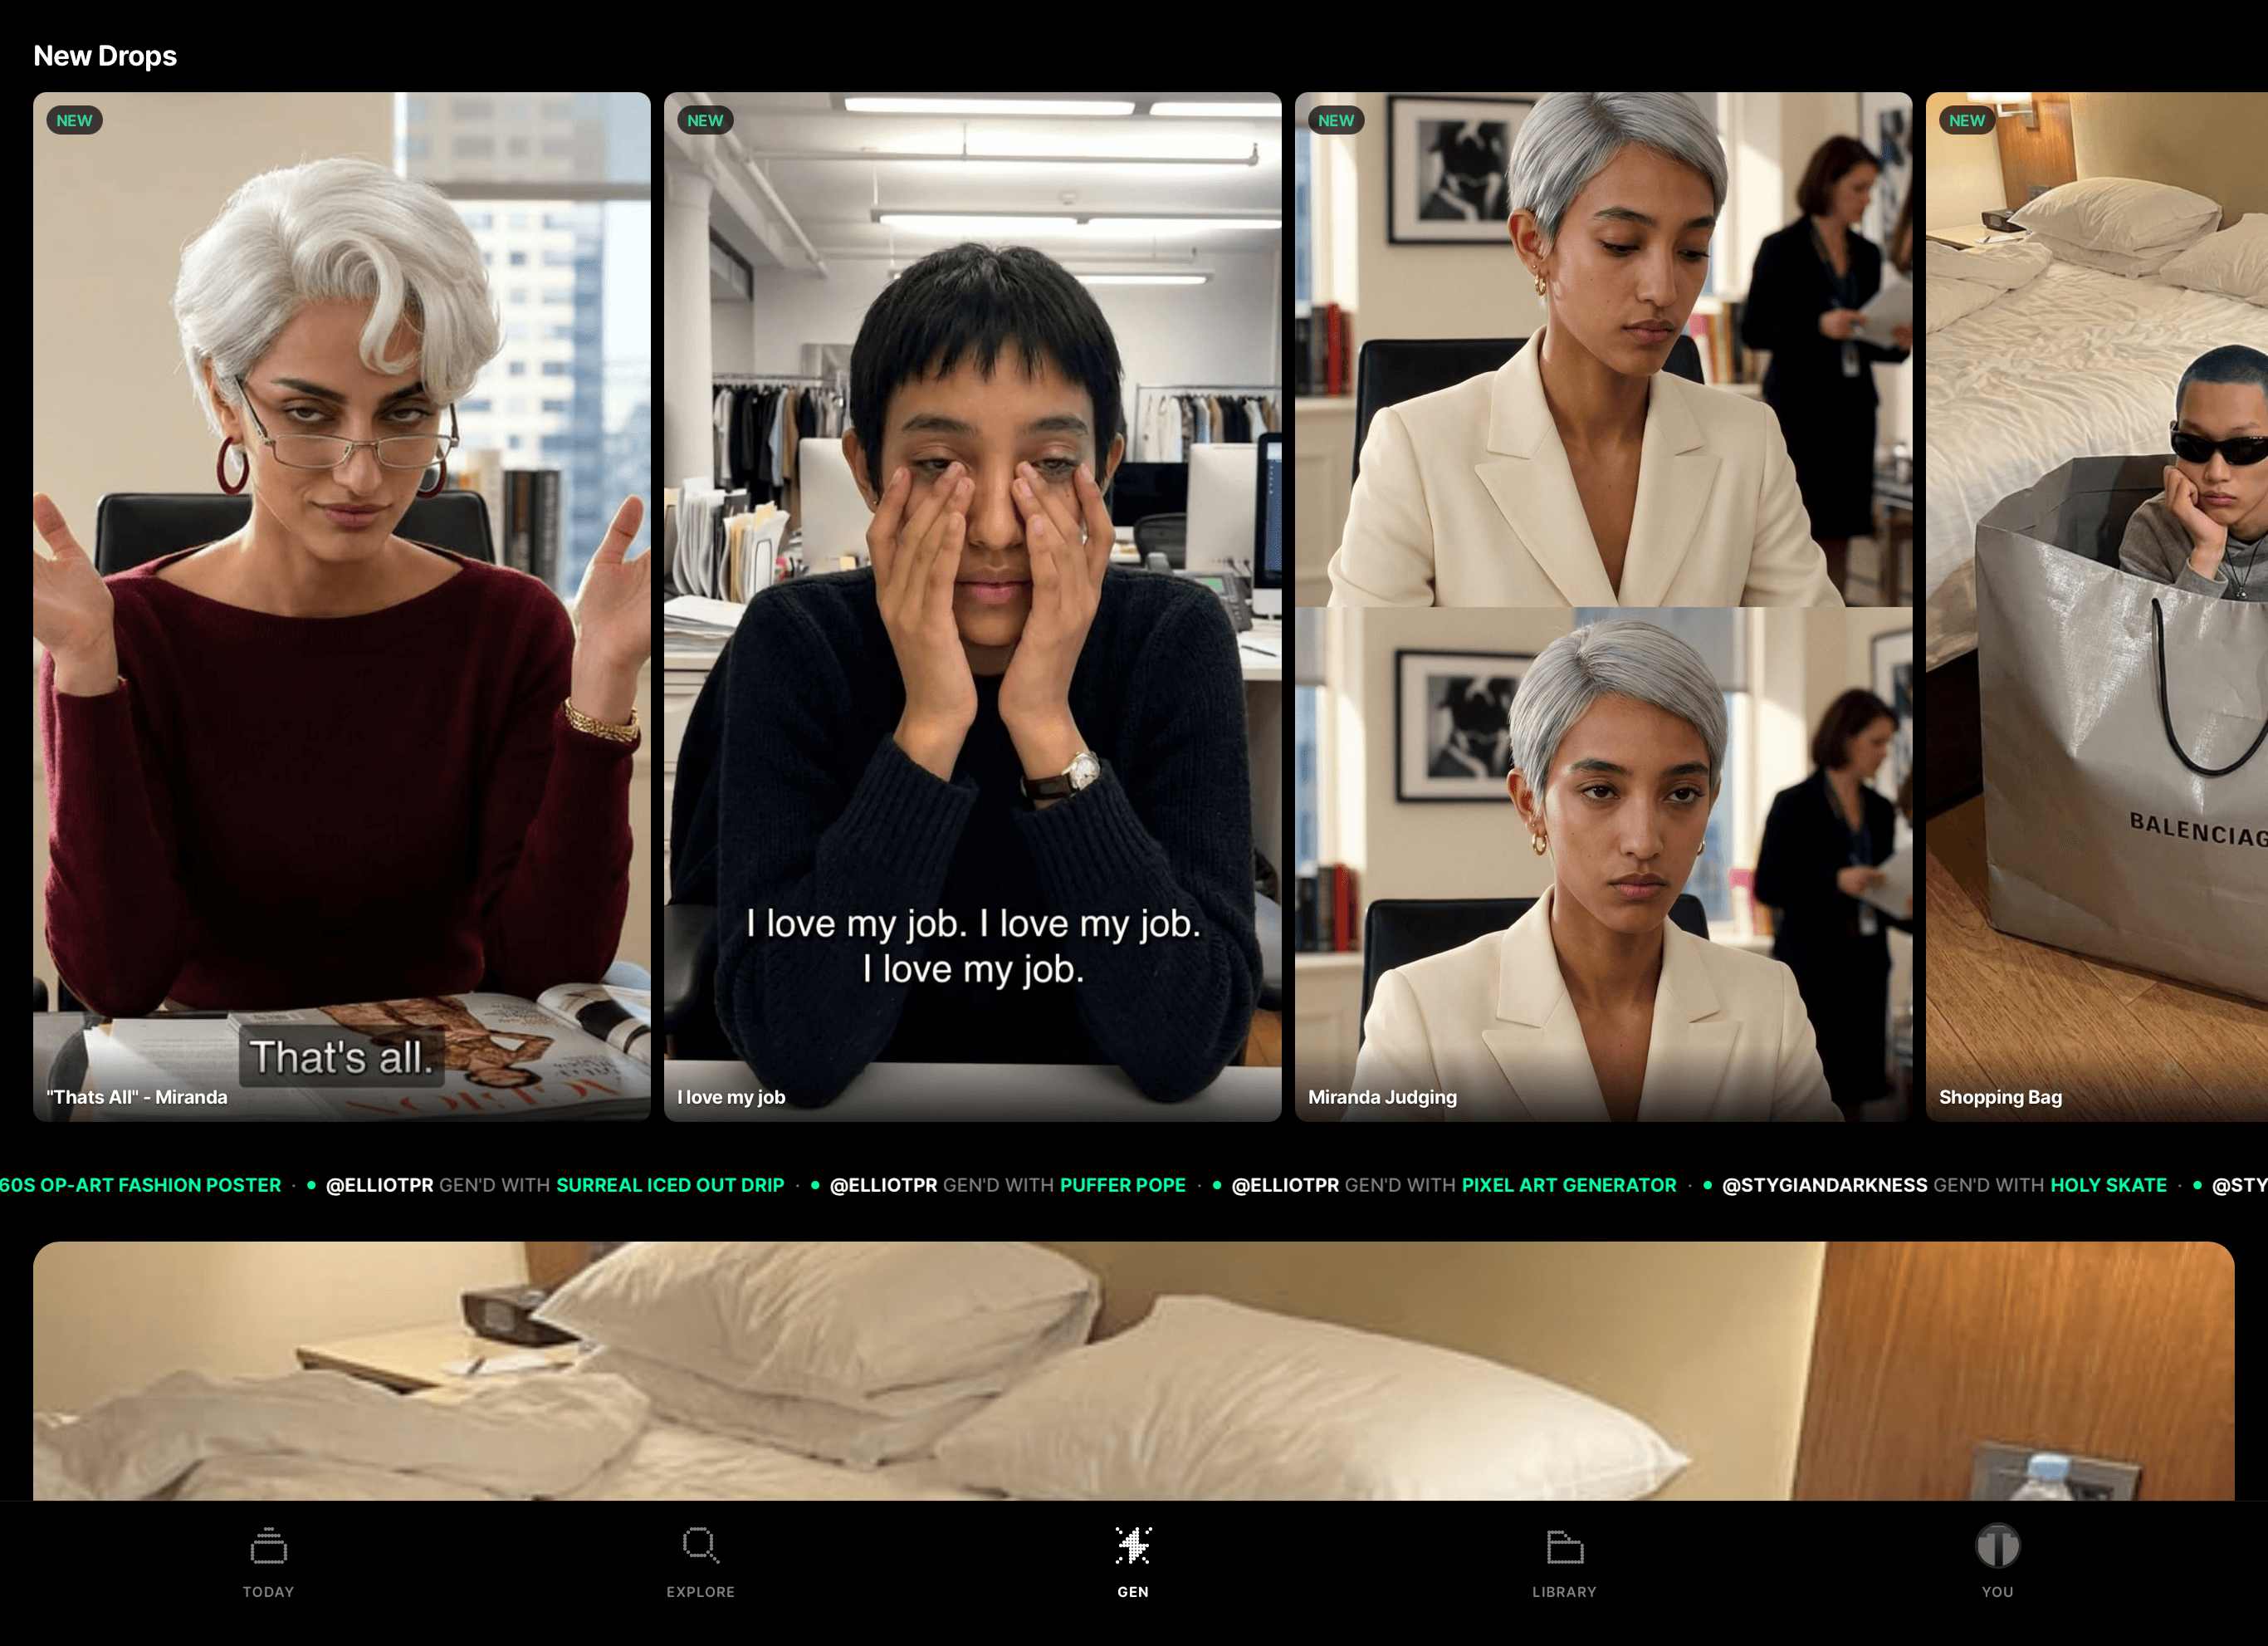Switch to the GEN tab label
This screenshot has height=1646, width=2268.
(x=1133, y=1592)
